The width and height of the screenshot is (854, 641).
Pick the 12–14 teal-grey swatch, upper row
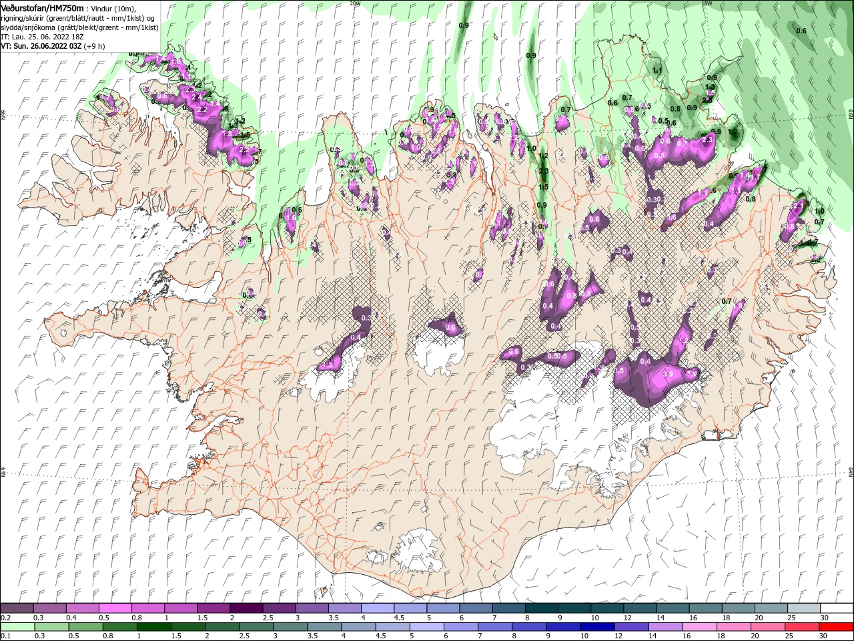point(640,608)
